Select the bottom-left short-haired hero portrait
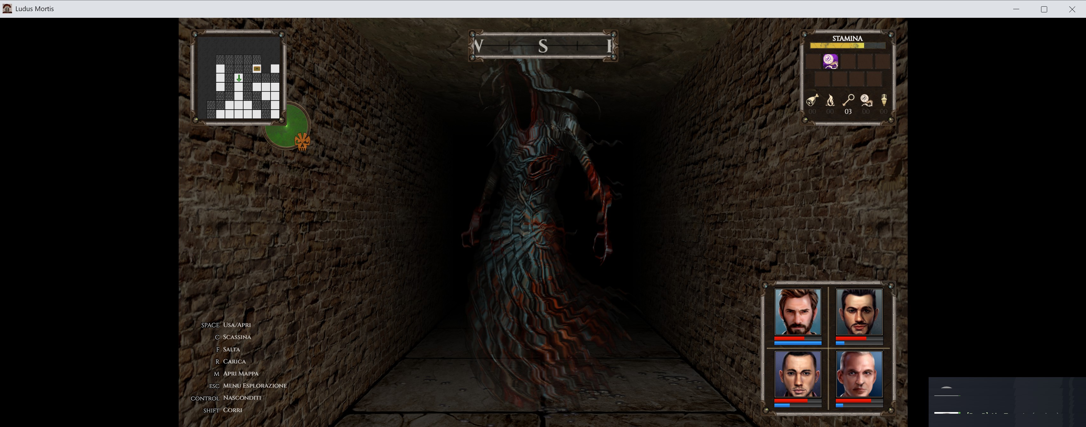 [x=798, y=374]
